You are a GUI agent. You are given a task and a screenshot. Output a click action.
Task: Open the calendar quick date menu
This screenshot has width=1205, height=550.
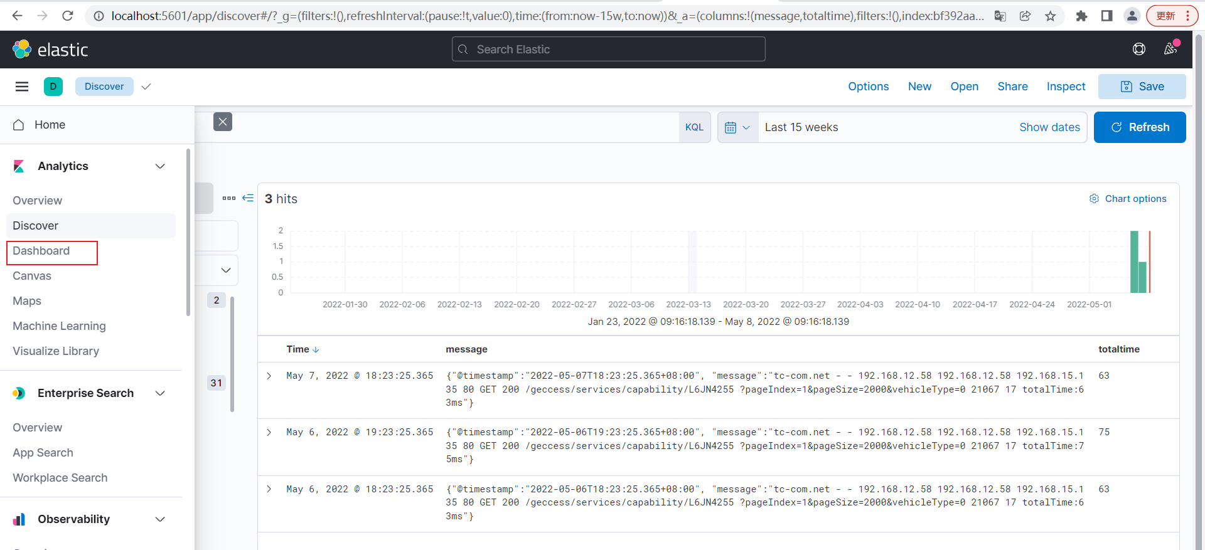(x=737, y=127)
